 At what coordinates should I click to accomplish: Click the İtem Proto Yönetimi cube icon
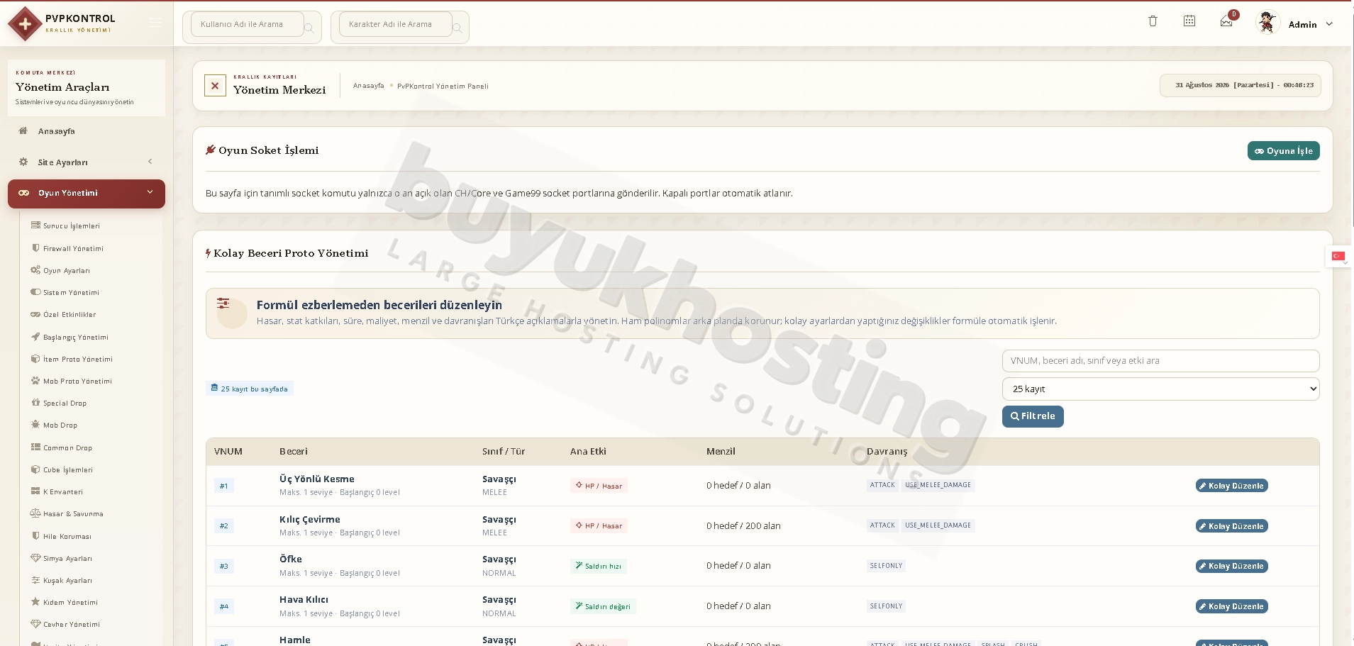[x=35, y=359]
